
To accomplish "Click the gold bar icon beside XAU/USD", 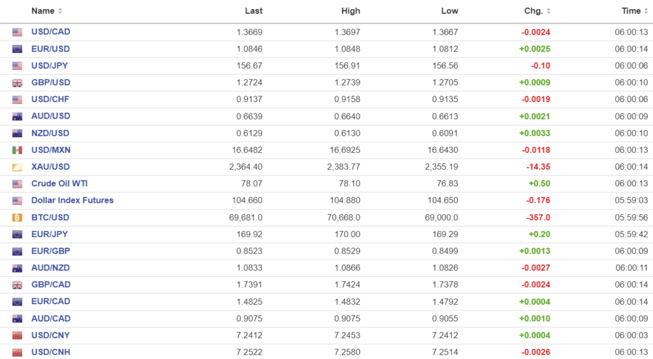I will (x=17, y=167).
